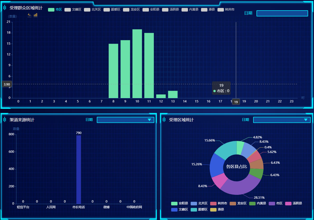Click top chart 日期 input field
The width and height of the screenshot is (314, 220).
point(282,13)
